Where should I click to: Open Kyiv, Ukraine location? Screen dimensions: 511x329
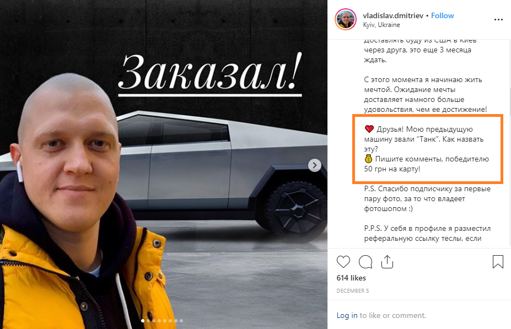[381, 25]
